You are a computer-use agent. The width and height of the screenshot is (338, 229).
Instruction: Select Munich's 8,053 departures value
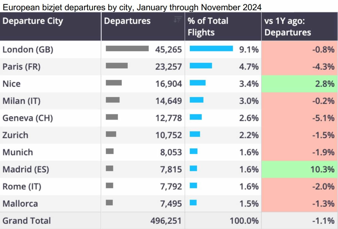coord(171,152)
